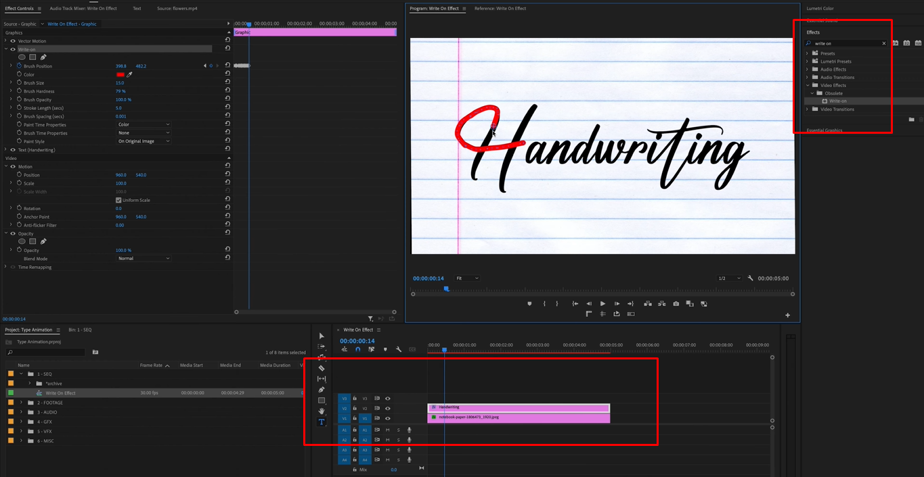Screen dimensions: 924x477
Task: Select the Selection arrow tool
Action: point(322,336)
